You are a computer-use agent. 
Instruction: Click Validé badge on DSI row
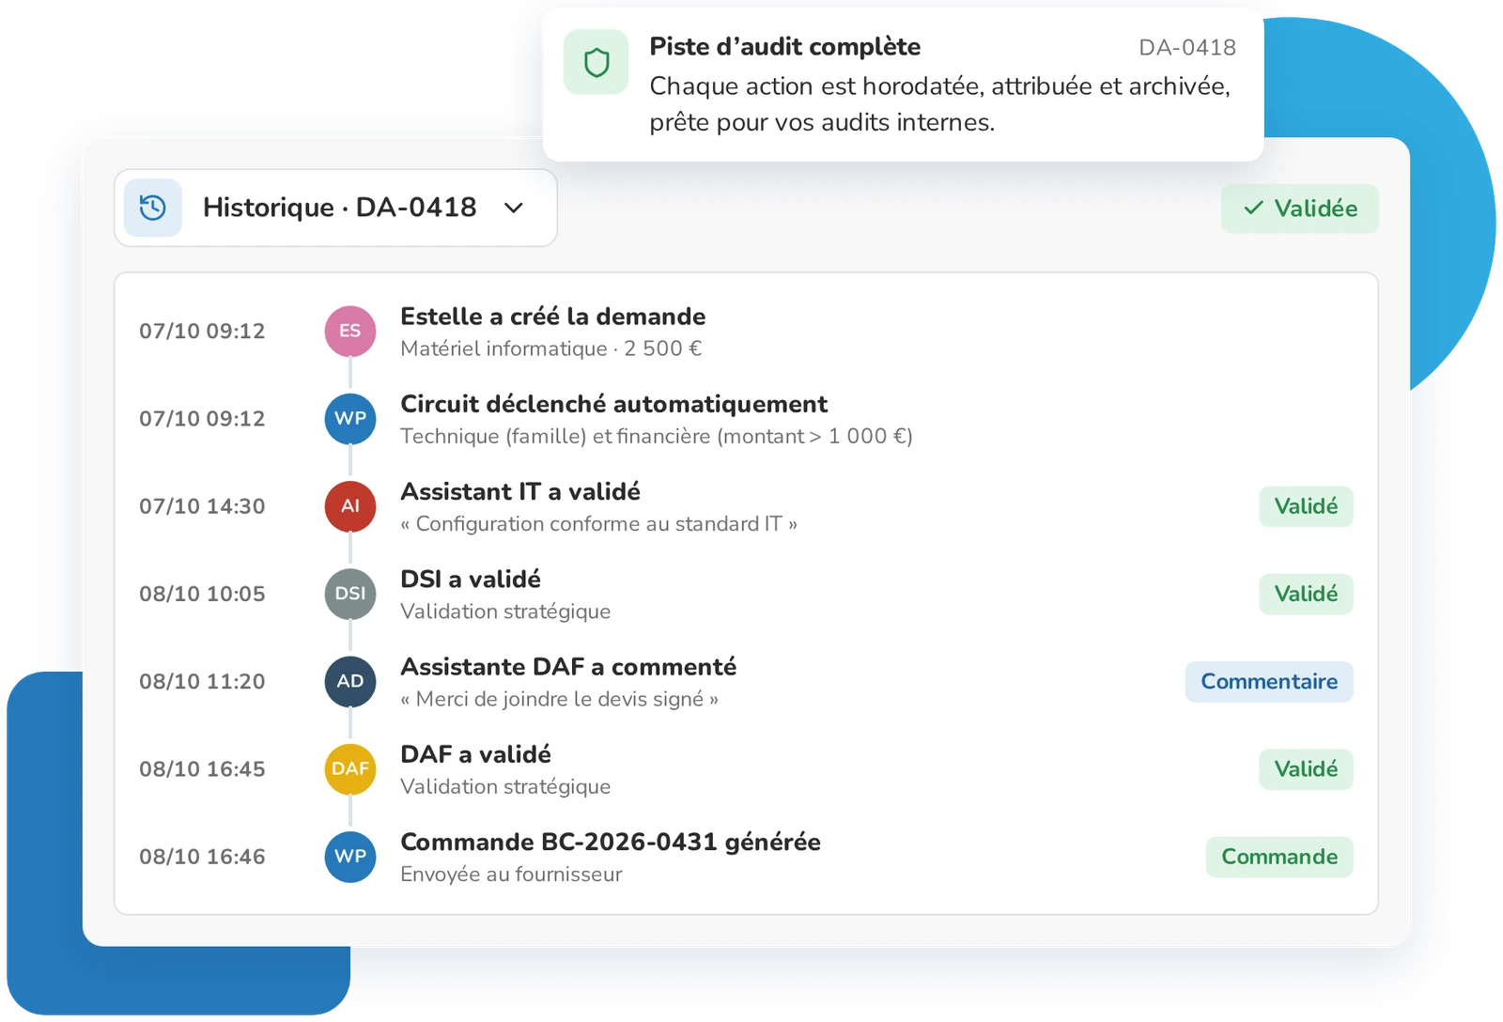tap(1306, 594)
